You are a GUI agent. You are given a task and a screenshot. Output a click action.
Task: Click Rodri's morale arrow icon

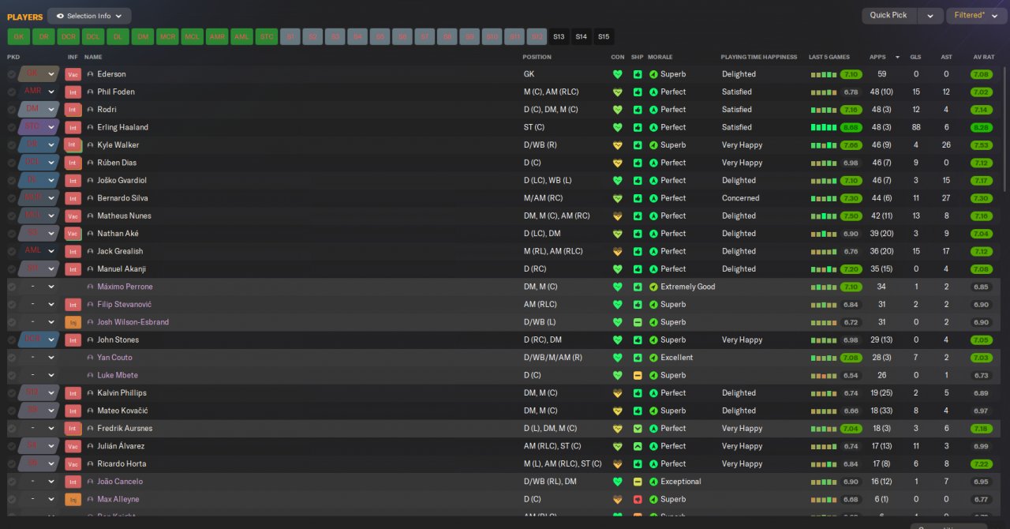(x=653, y=110)
